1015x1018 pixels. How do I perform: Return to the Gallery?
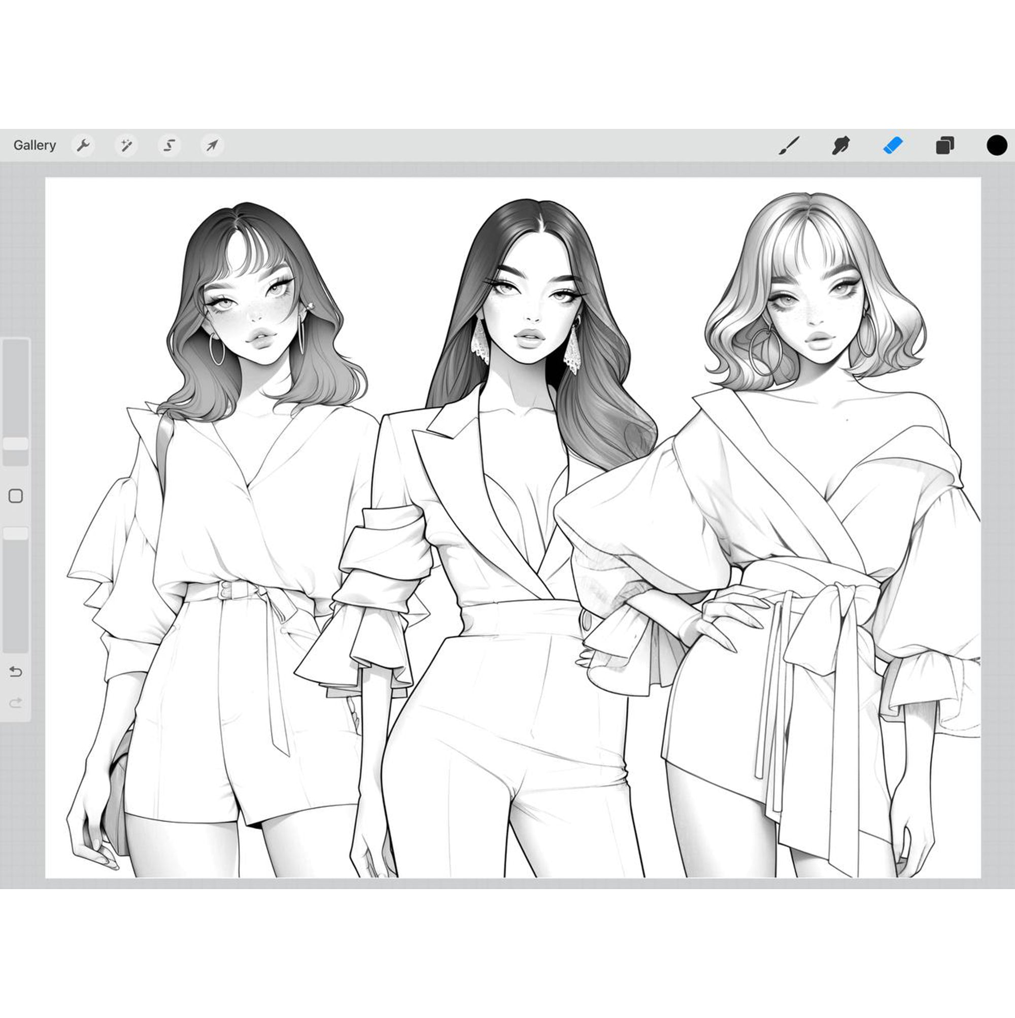[x=34, y=145]
